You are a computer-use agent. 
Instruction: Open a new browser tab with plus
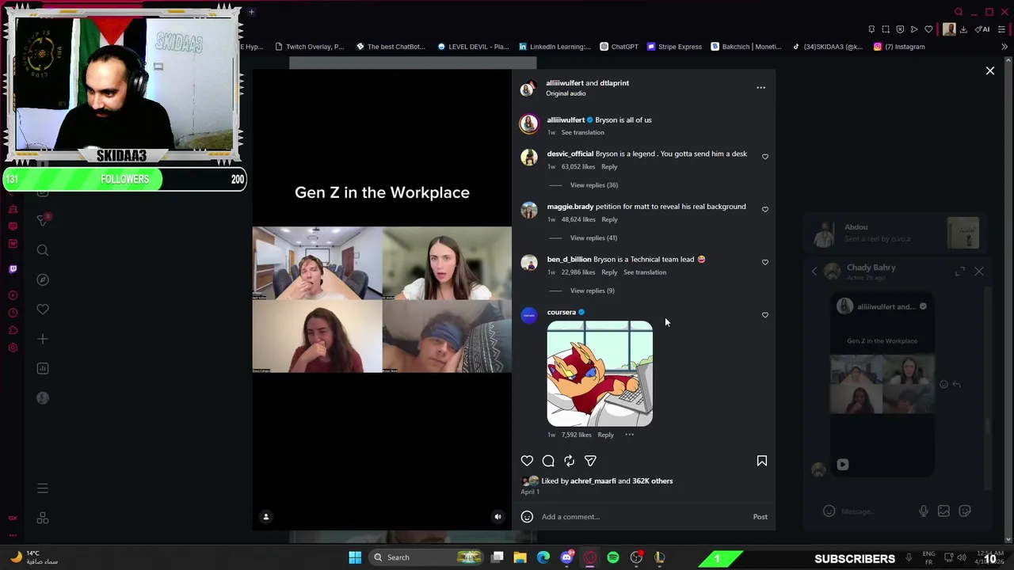pyautogui.click(x=251, y=12)
